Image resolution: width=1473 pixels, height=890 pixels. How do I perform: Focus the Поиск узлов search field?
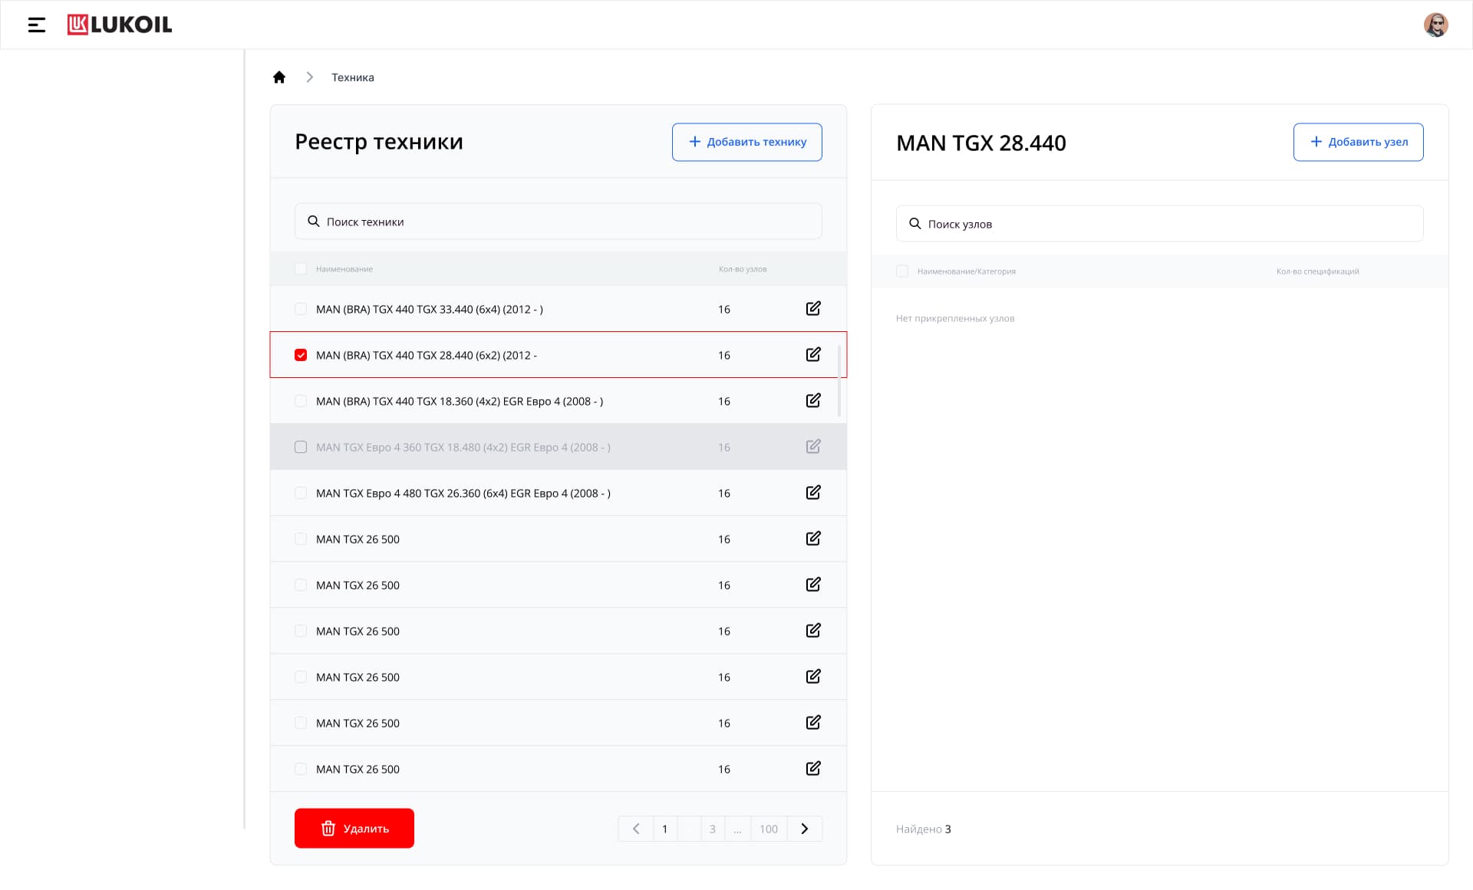click(x=1159, y=224)
